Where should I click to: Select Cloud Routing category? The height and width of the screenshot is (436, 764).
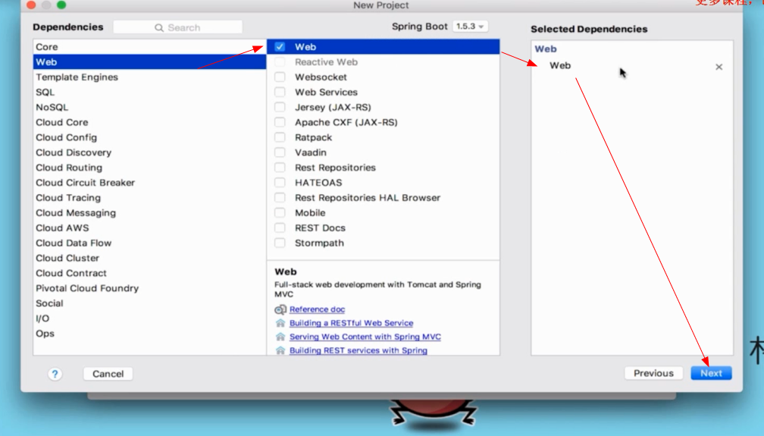click(149, 168)
